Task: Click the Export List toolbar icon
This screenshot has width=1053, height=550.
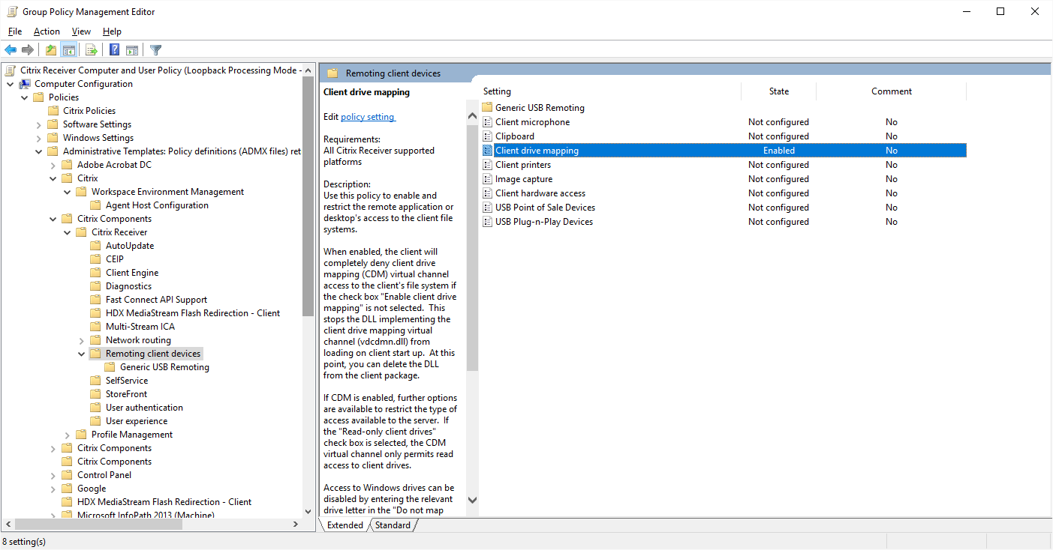Action: [x=92, y=50]
